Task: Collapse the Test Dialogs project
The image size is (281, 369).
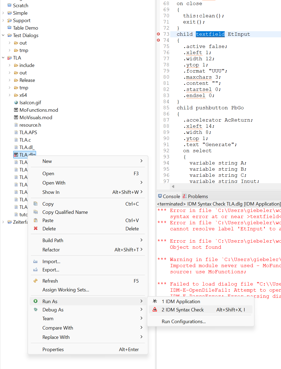Action: (3, 35)
